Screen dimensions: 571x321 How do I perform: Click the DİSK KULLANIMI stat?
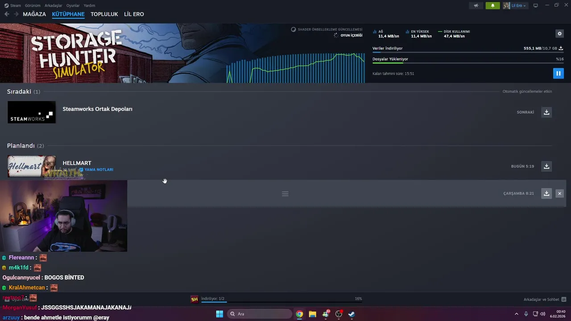(454, 34)
